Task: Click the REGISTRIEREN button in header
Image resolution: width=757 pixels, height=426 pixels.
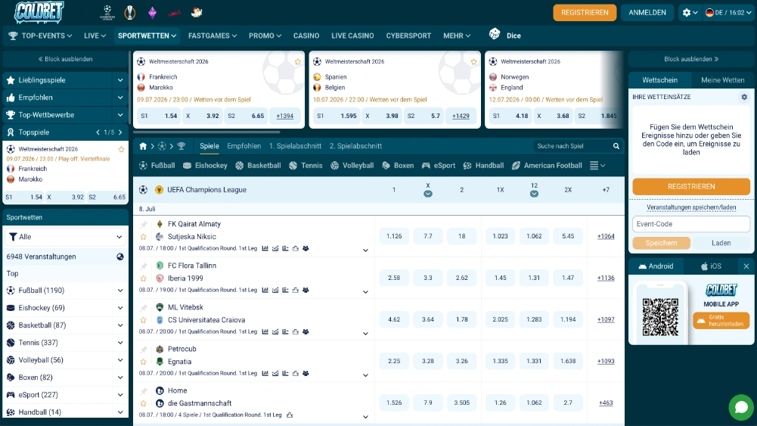Action: pos(585,13)
